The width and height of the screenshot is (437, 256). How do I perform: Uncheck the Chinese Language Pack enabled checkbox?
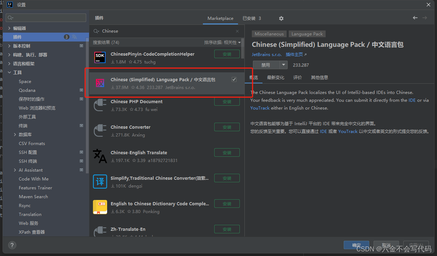tap(234, 79)
